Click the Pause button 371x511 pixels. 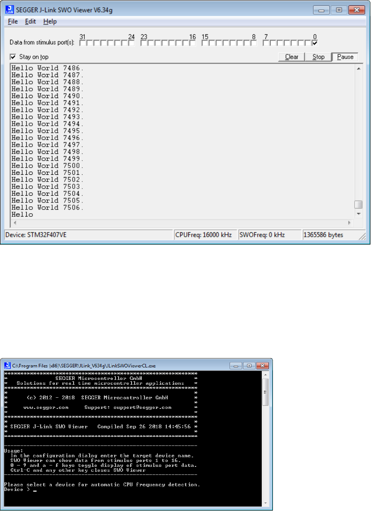tap(345, 57)
